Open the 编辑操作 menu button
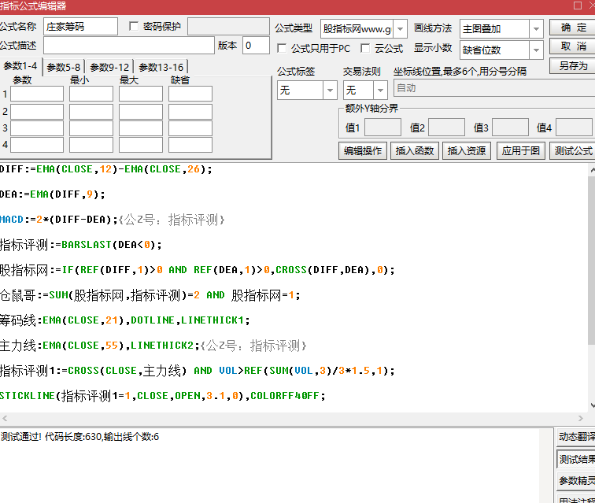Viewport: 595px width, 503px height. point(362,150)
